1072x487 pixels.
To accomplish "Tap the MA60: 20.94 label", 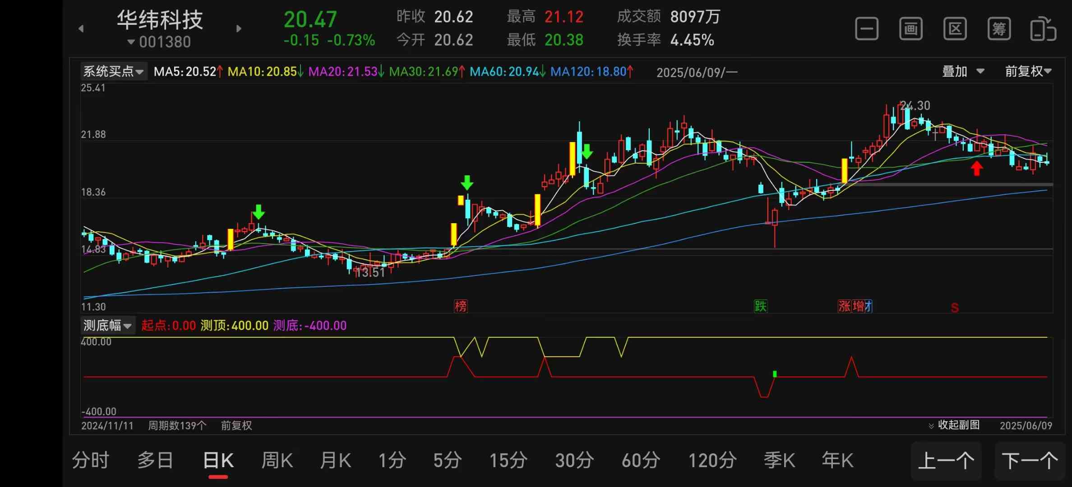I will [508, 71].
